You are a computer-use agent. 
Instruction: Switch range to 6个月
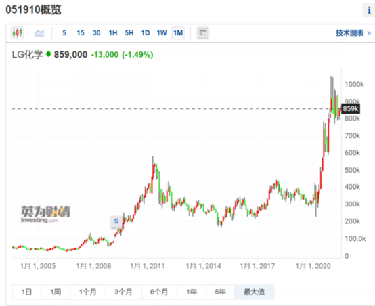tap(159, 292)
